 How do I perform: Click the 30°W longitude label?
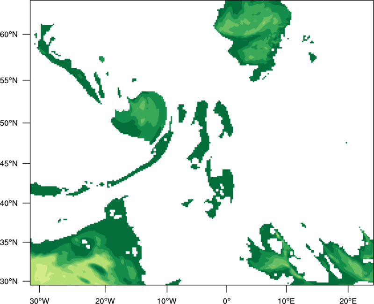click(40, 301)
